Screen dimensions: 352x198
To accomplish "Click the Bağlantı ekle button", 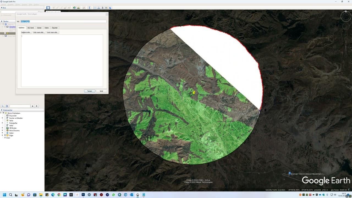I will click(27, 32).
